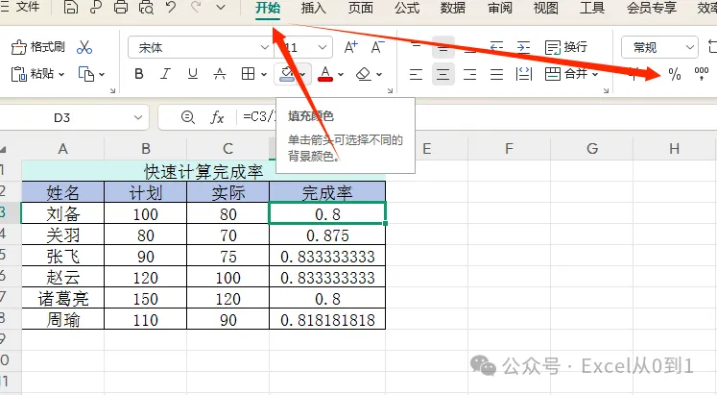Open the 会员专享 tab
717x395 pixels.
pos(651,8)
